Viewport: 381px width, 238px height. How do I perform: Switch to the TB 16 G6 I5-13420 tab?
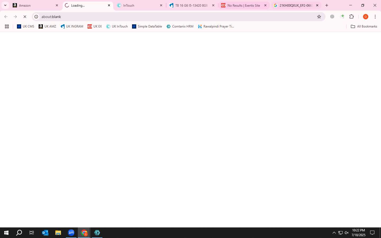[x=192, y=5]
